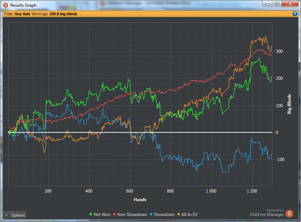Click the Hold'em Manager icon in title bar
This screenshot has height=222, width=301.
coord(6,5)
